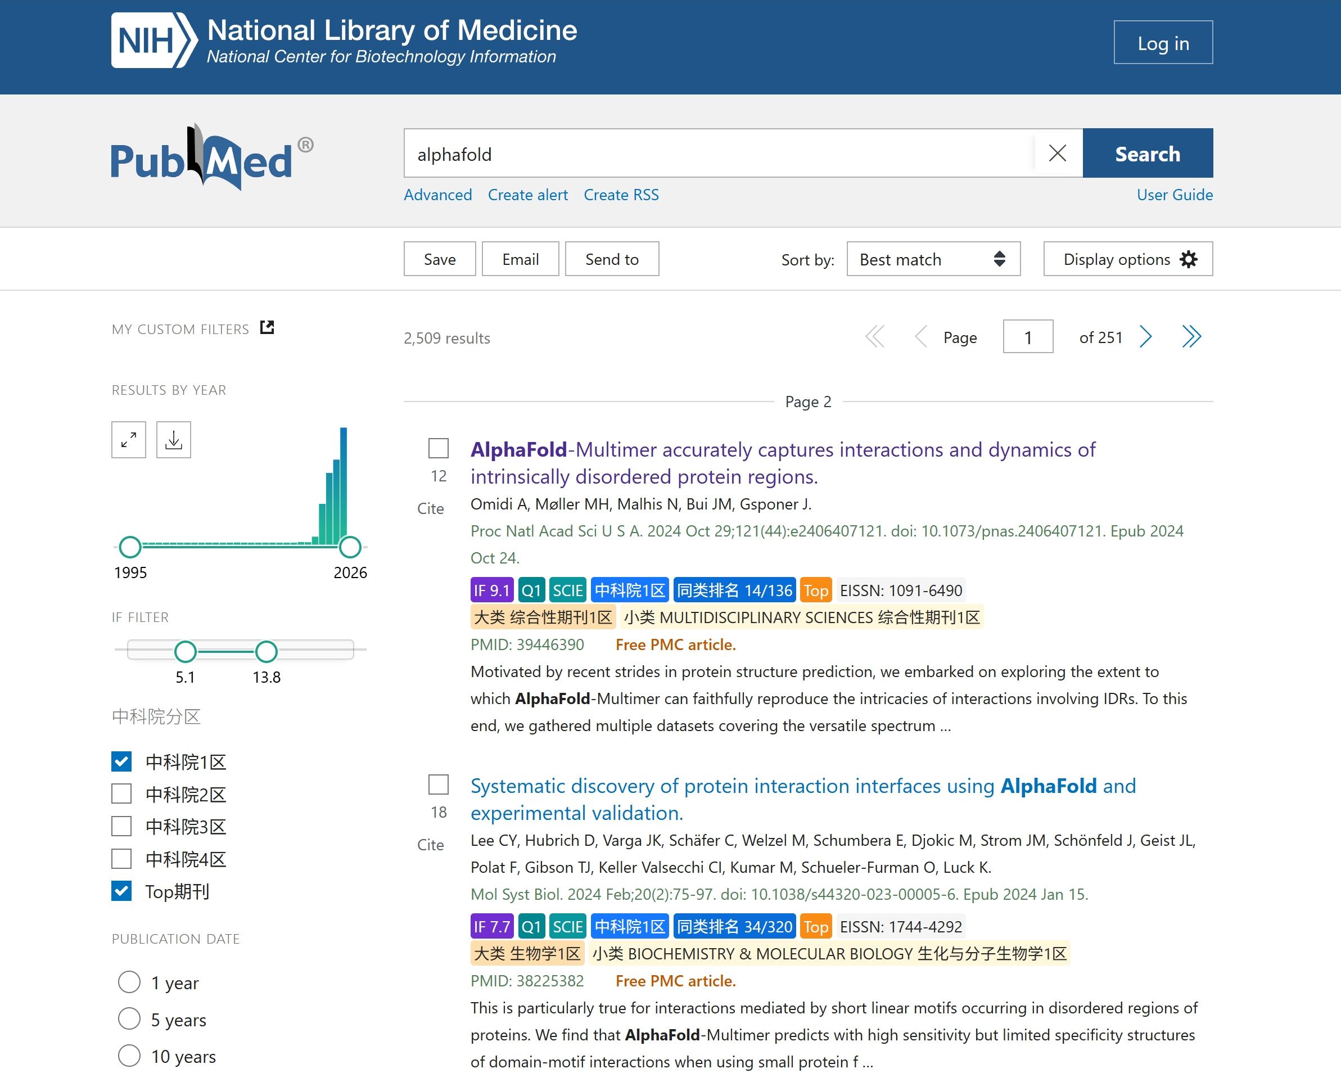This screenshot has height=1073, width=1341.
Task: Open custom filters external link icon
Action: click(x=267, y=327)
